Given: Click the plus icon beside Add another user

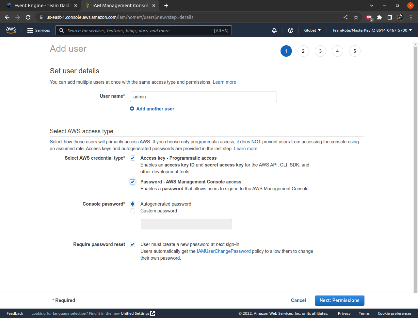Looking at the screenshot, I should tap(132, 109).
